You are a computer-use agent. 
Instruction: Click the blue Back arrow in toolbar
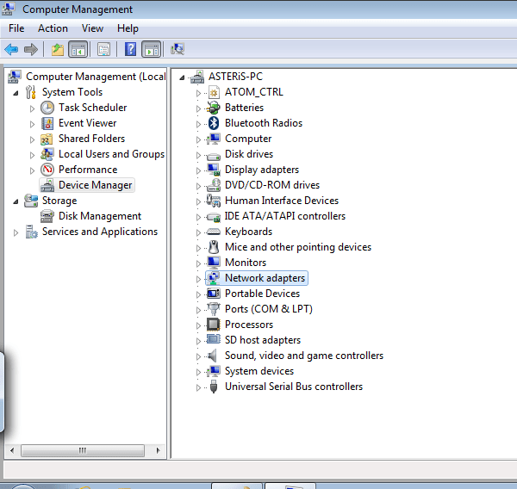11,49
